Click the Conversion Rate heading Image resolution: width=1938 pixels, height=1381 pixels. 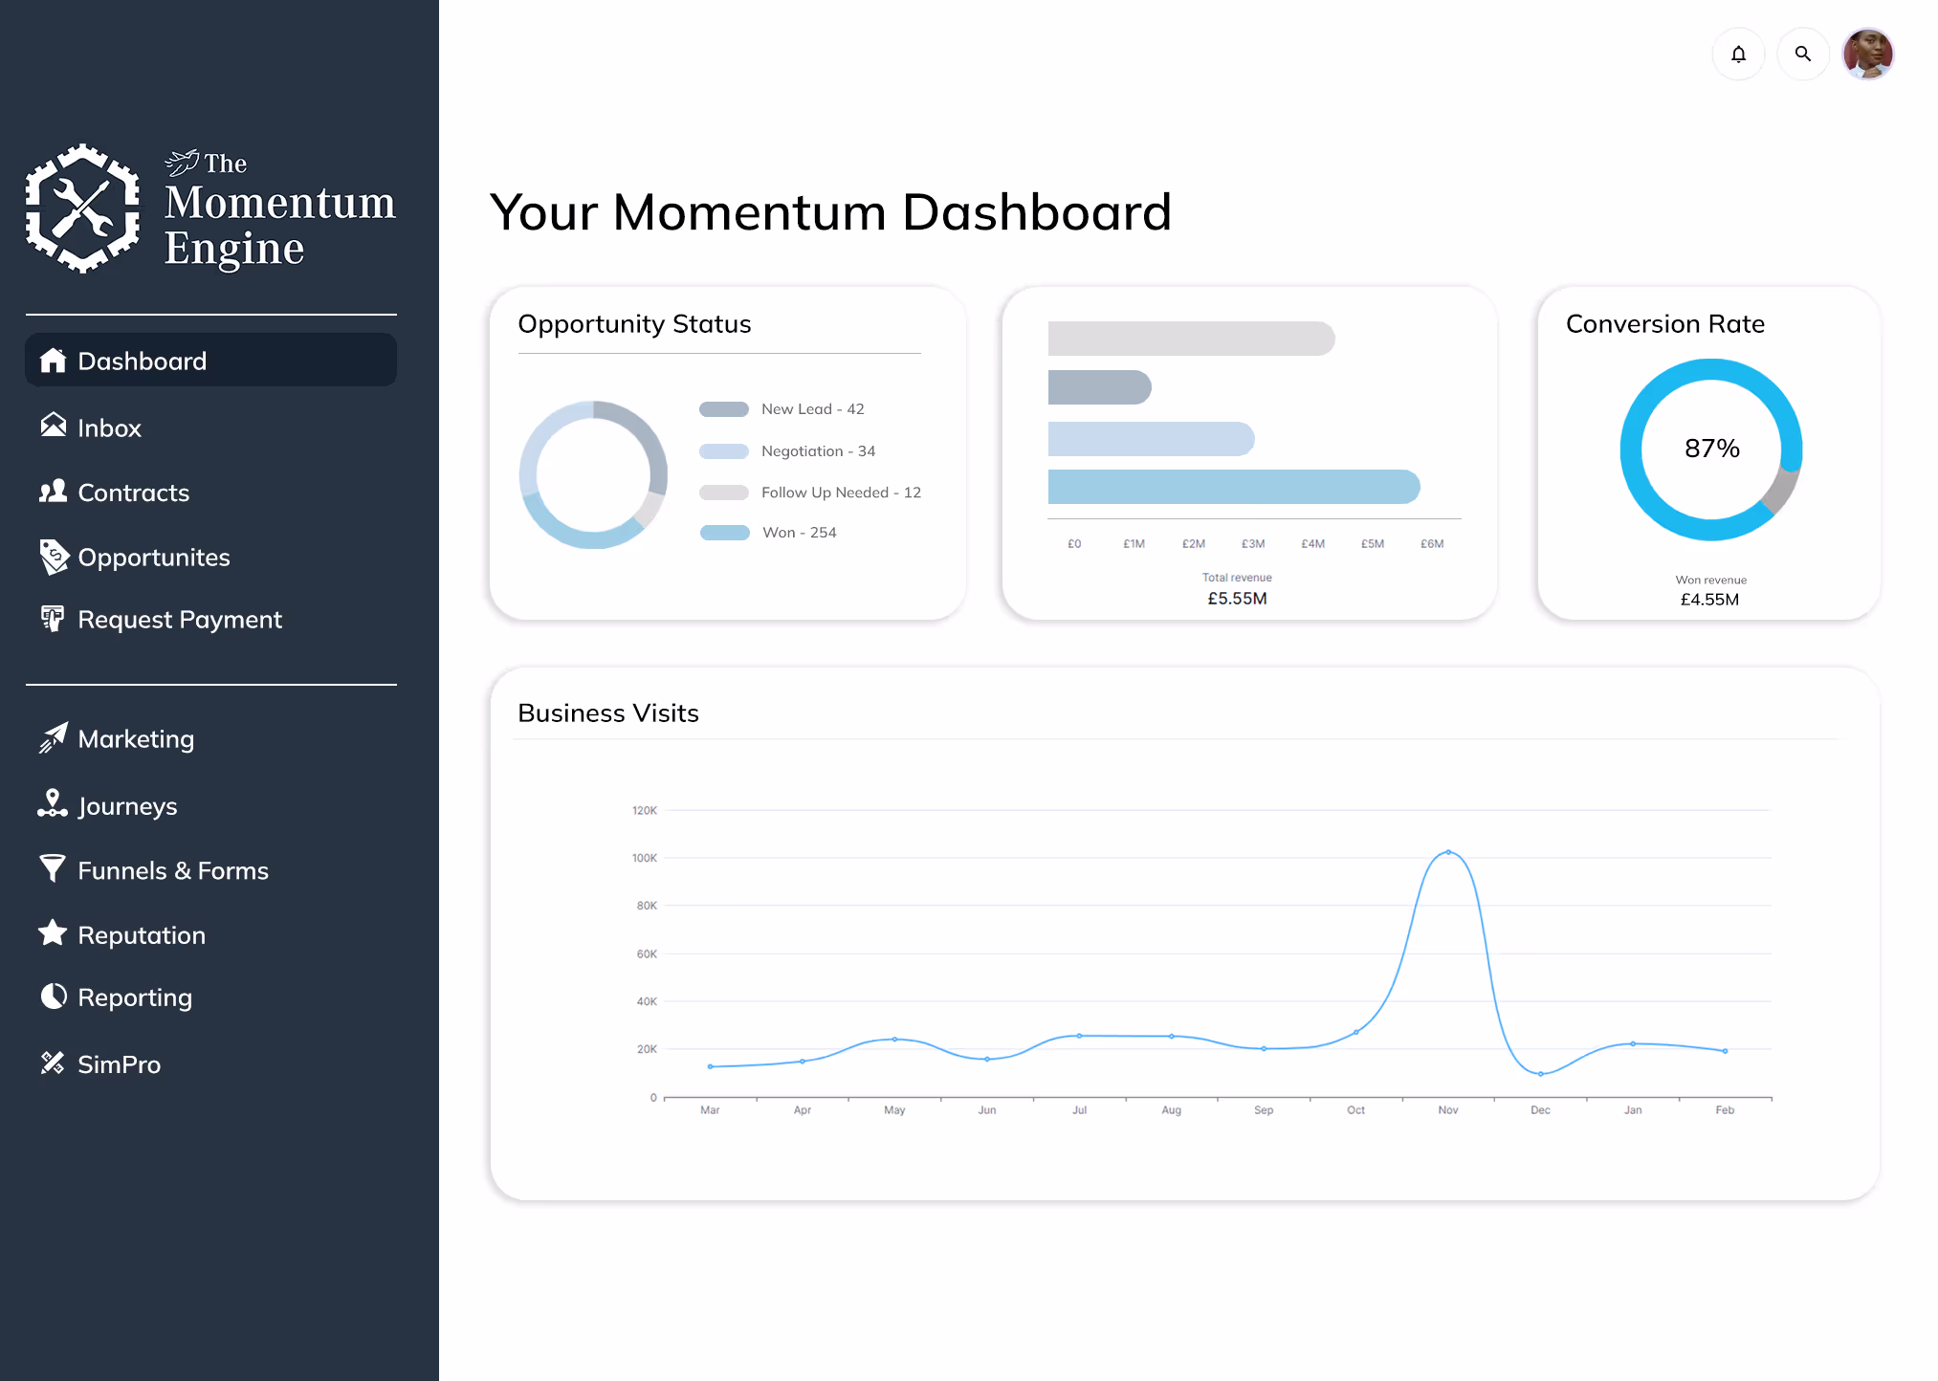(1665, 324)
